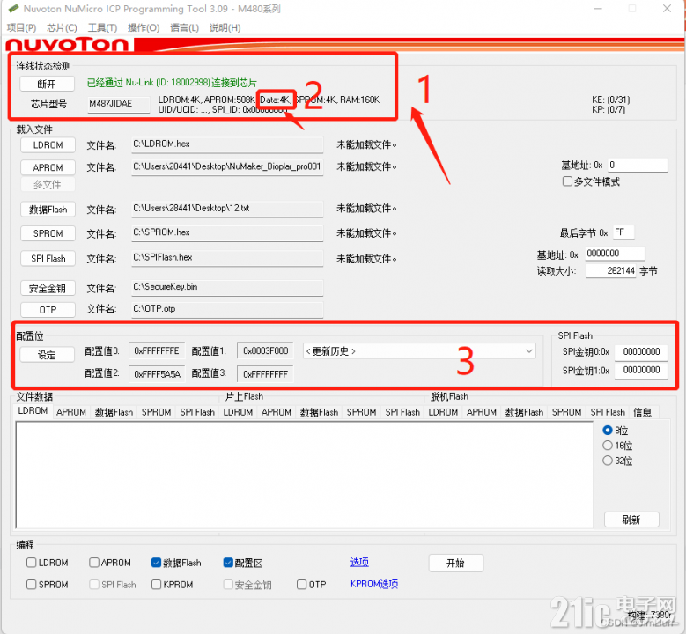Click the APROM file path field
Screen dimensions: 686x634
227,166
